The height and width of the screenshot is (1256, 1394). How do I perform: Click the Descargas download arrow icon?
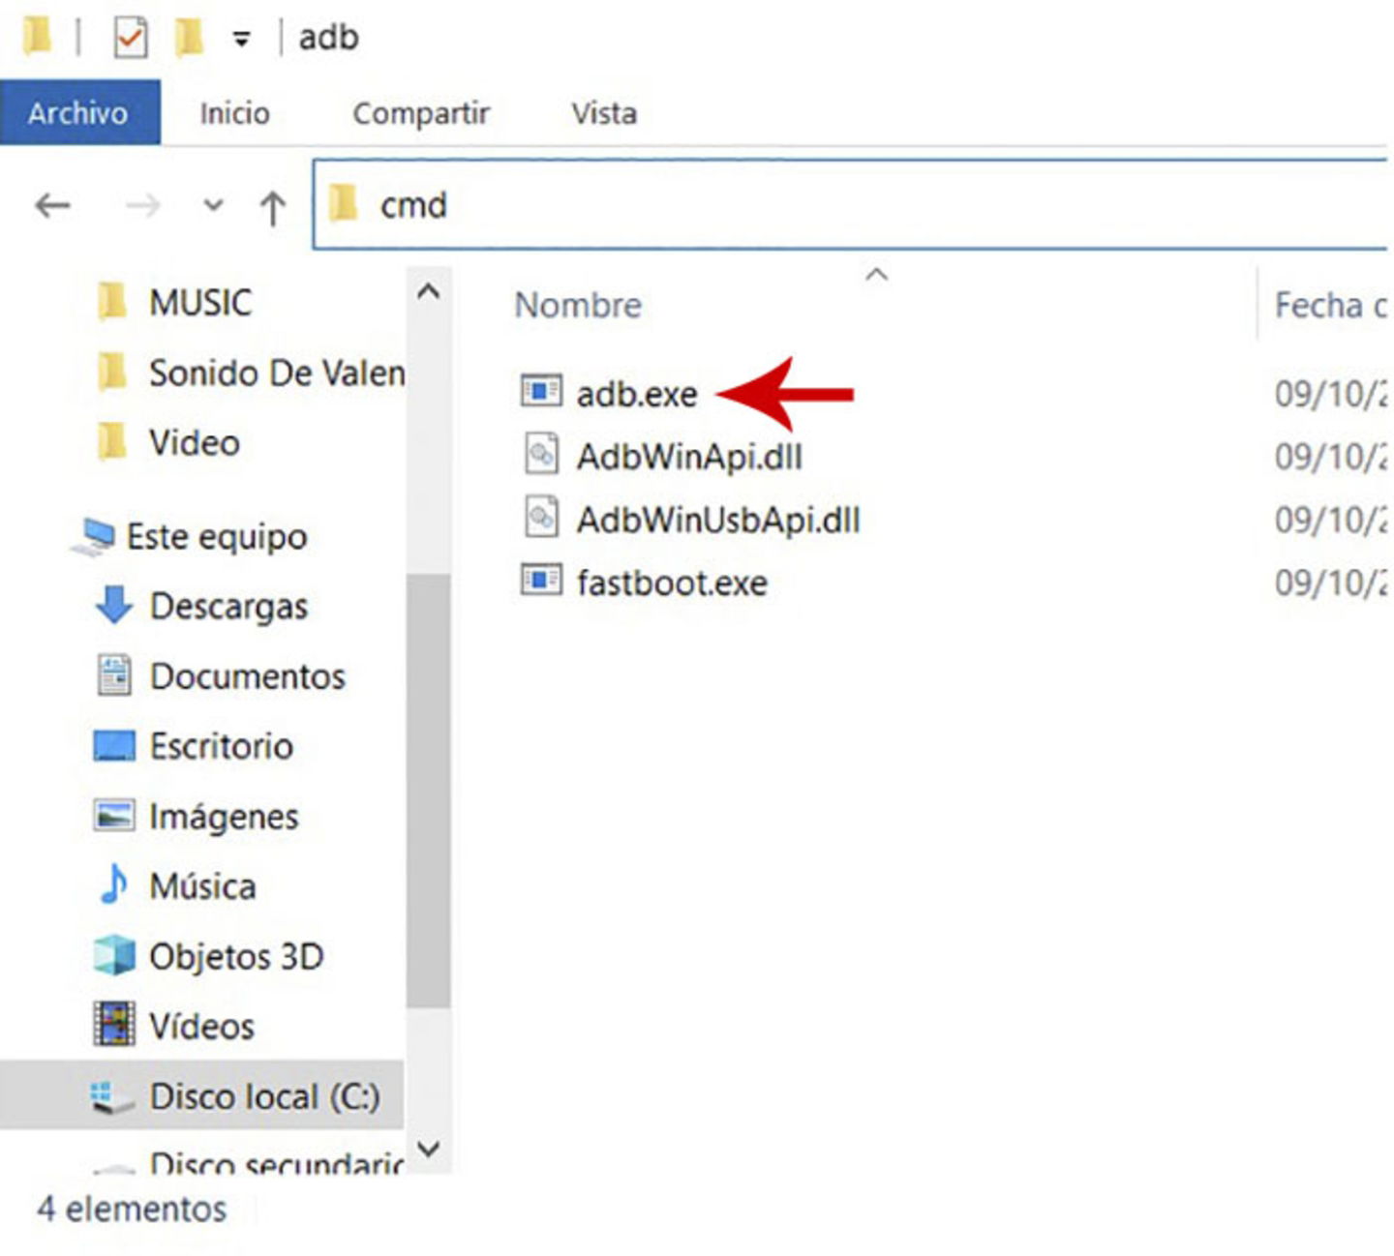pos(113,605)
